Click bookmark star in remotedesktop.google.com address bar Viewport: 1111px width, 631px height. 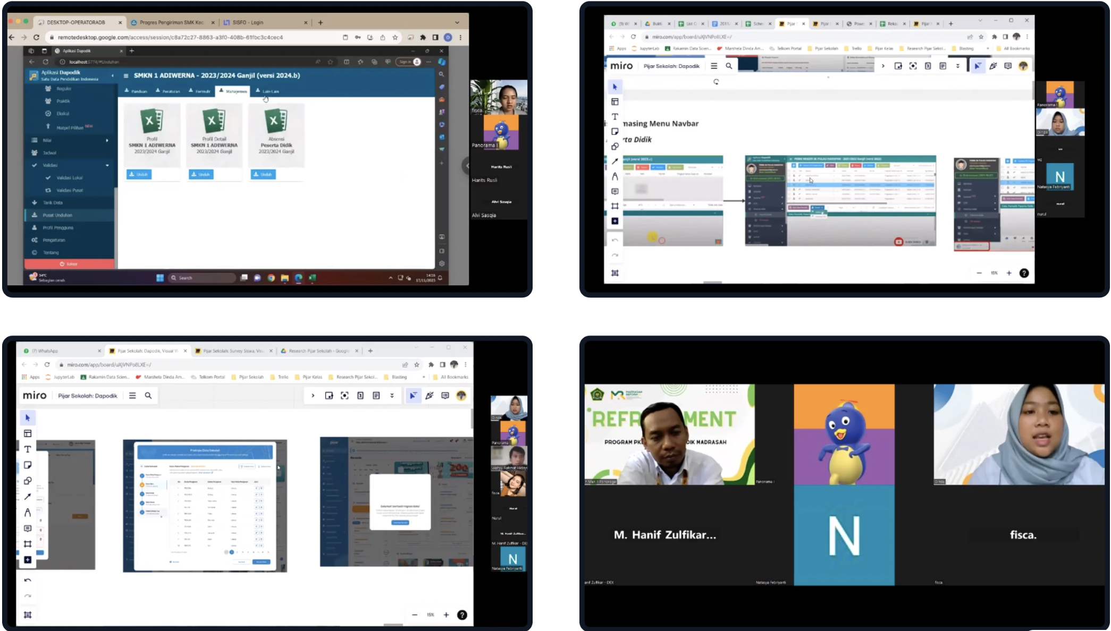pos(395,37)
